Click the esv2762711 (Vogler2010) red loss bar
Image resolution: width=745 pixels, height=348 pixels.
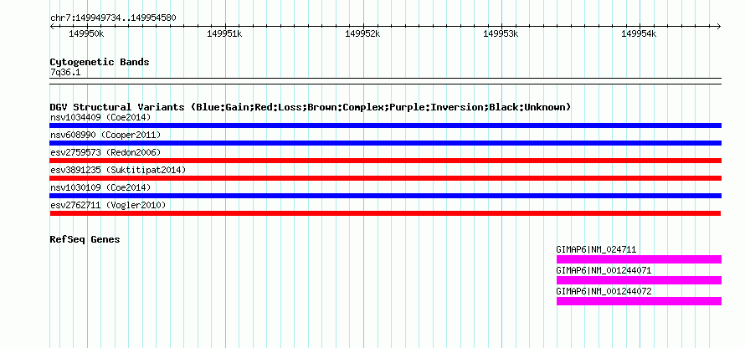tap(385, 213)
